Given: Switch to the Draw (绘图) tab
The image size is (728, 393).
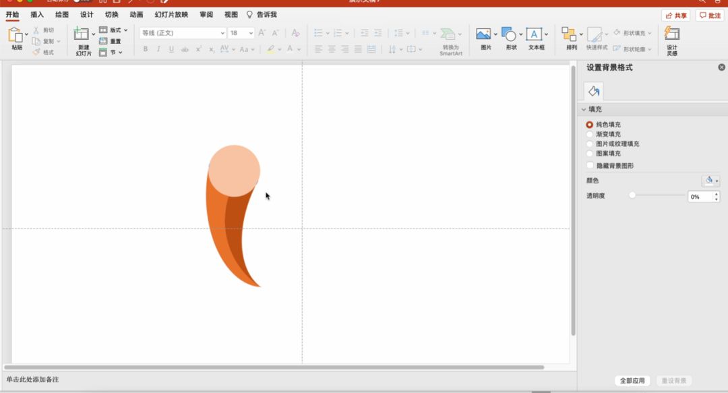Looking at the screenshot, I should pyautogui.click(x=62, y=14).
